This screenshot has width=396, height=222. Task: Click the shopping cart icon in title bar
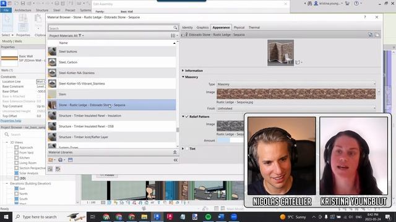(347, 3)
